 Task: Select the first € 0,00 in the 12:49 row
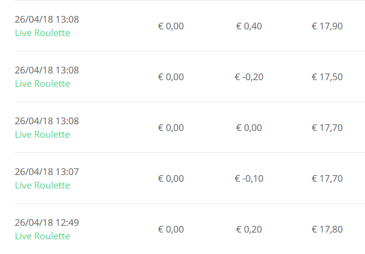pos(171,230)
